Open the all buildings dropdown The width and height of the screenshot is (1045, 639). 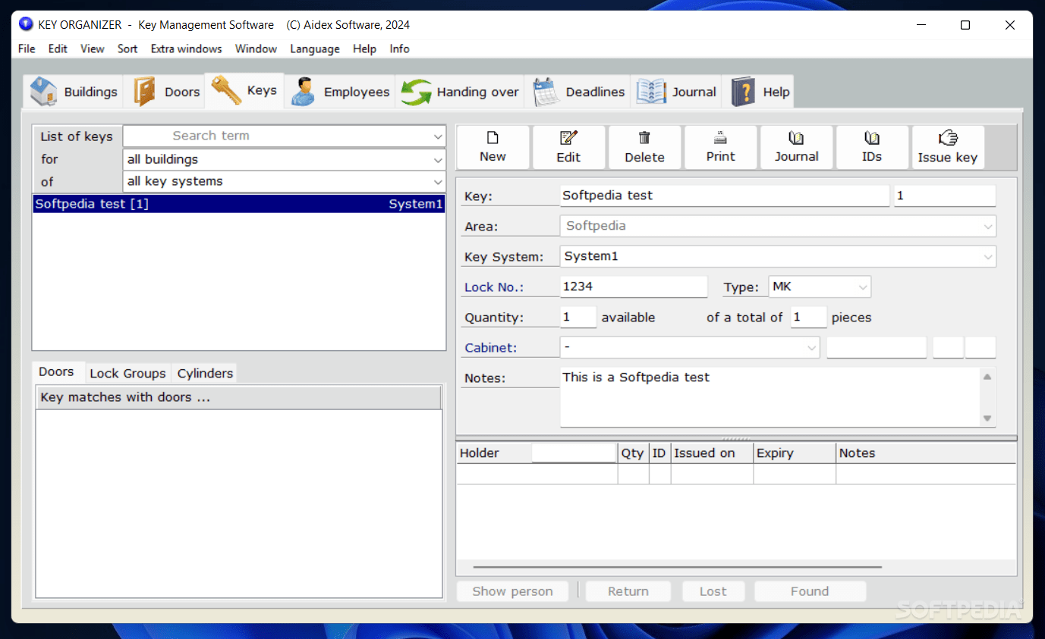pyautogui.click(x=438, y=159)
